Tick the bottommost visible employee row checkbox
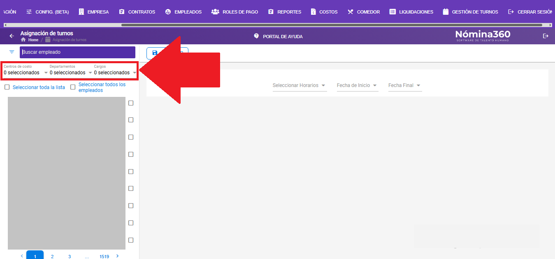This screenshot has width=555, height=259. (131, 240)
